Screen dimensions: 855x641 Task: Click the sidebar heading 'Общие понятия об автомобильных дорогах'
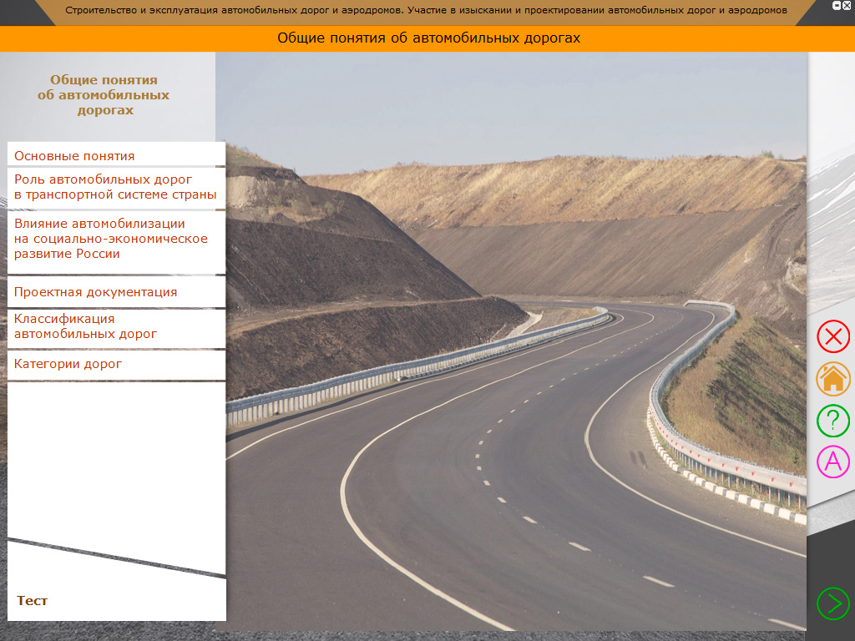pyautogui.click(x=104, y=95)
